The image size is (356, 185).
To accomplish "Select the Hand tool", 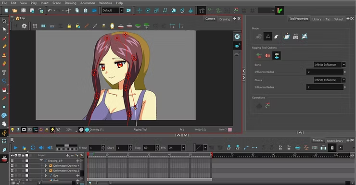I will [x=4, y=124].
